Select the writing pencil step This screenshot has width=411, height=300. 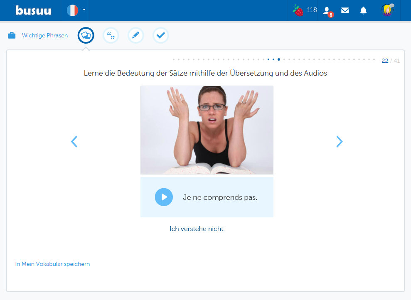[x=136, y=35]
